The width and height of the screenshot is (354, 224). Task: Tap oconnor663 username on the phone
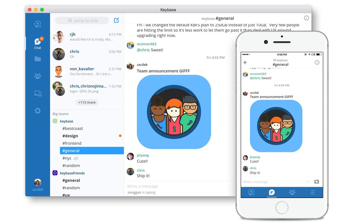[258, 74]
